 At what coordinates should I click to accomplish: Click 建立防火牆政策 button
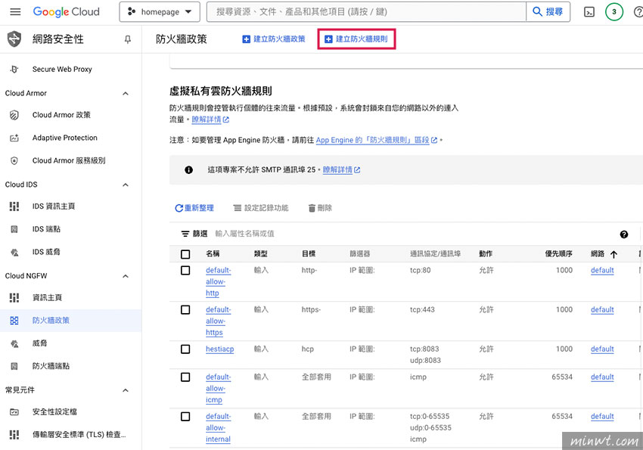point(274,39)
